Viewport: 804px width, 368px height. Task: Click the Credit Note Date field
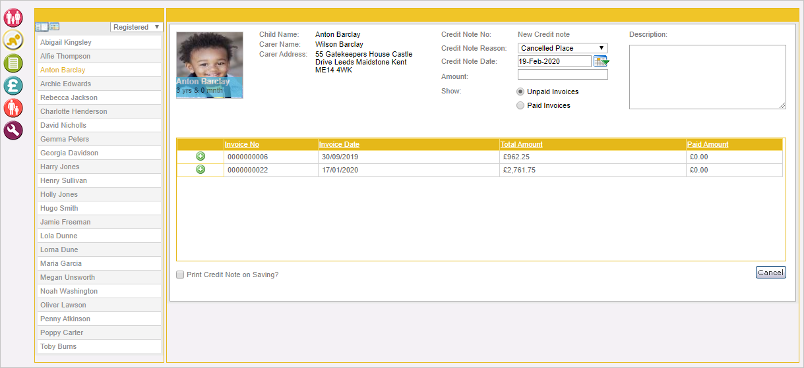coord(554,61)
